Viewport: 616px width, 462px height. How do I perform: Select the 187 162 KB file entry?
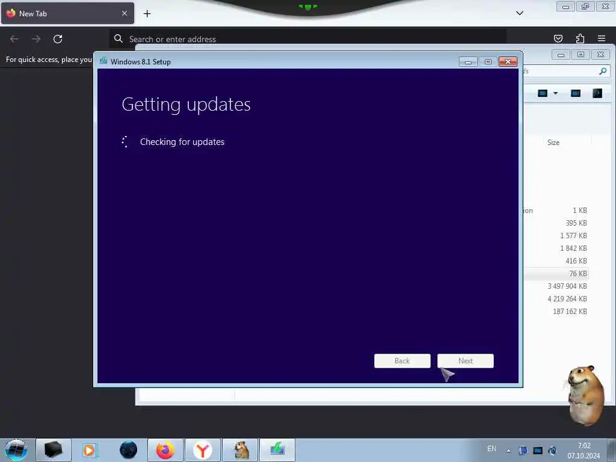570,311
